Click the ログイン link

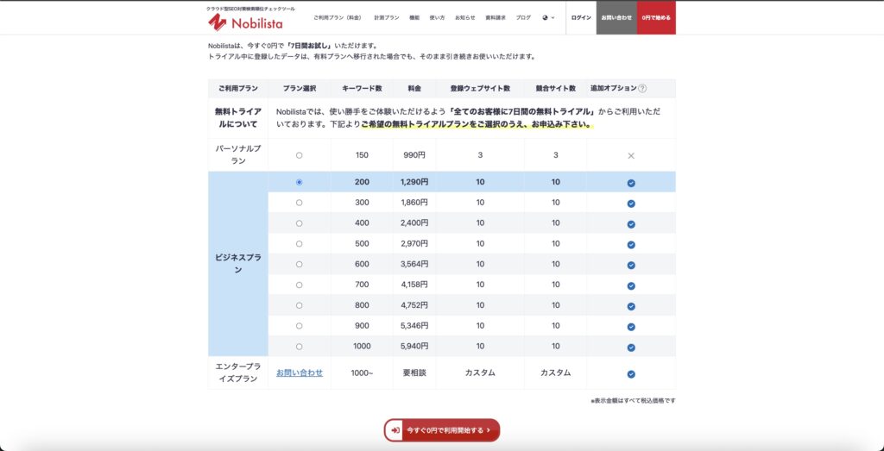point(581,17)
